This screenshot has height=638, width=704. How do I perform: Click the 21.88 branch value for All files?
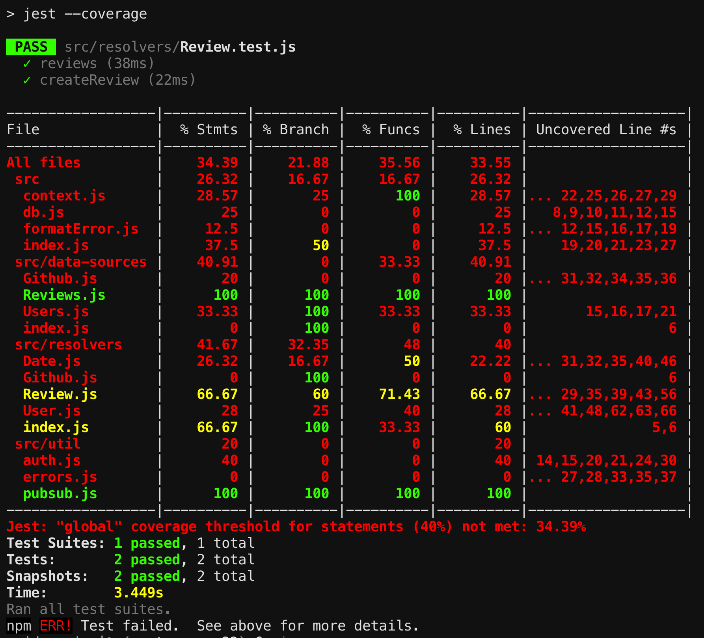pyautogui.click(x=308, y=163)
